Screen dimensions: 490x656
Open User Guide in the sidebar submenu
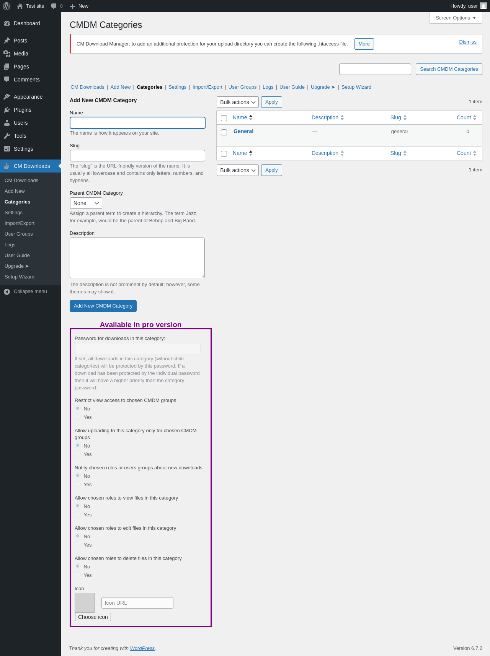click(17, 256)
